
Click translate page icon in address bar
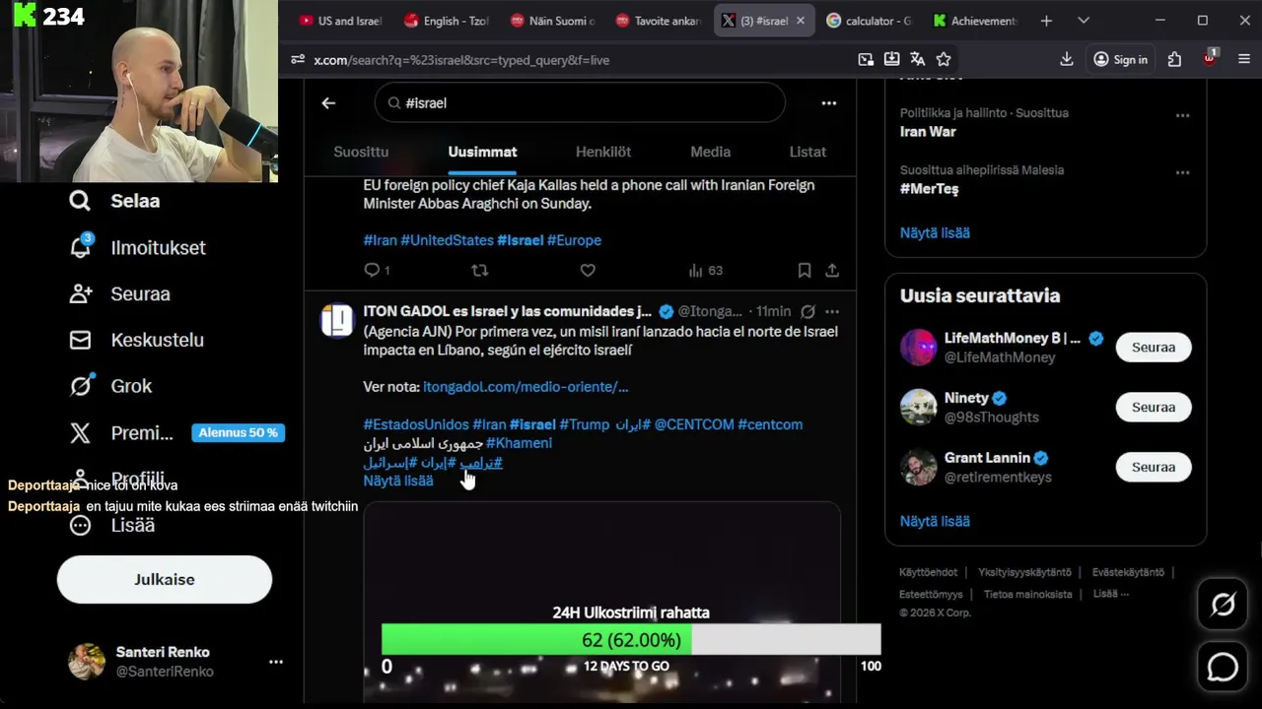917,59
